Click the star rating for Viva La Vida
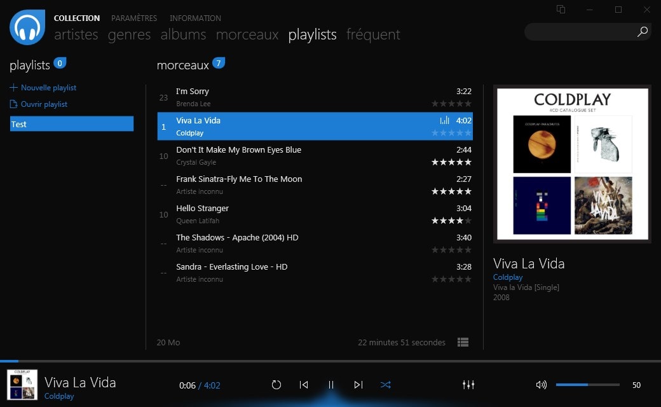This screenshot has width=661, height=407. 451,133
